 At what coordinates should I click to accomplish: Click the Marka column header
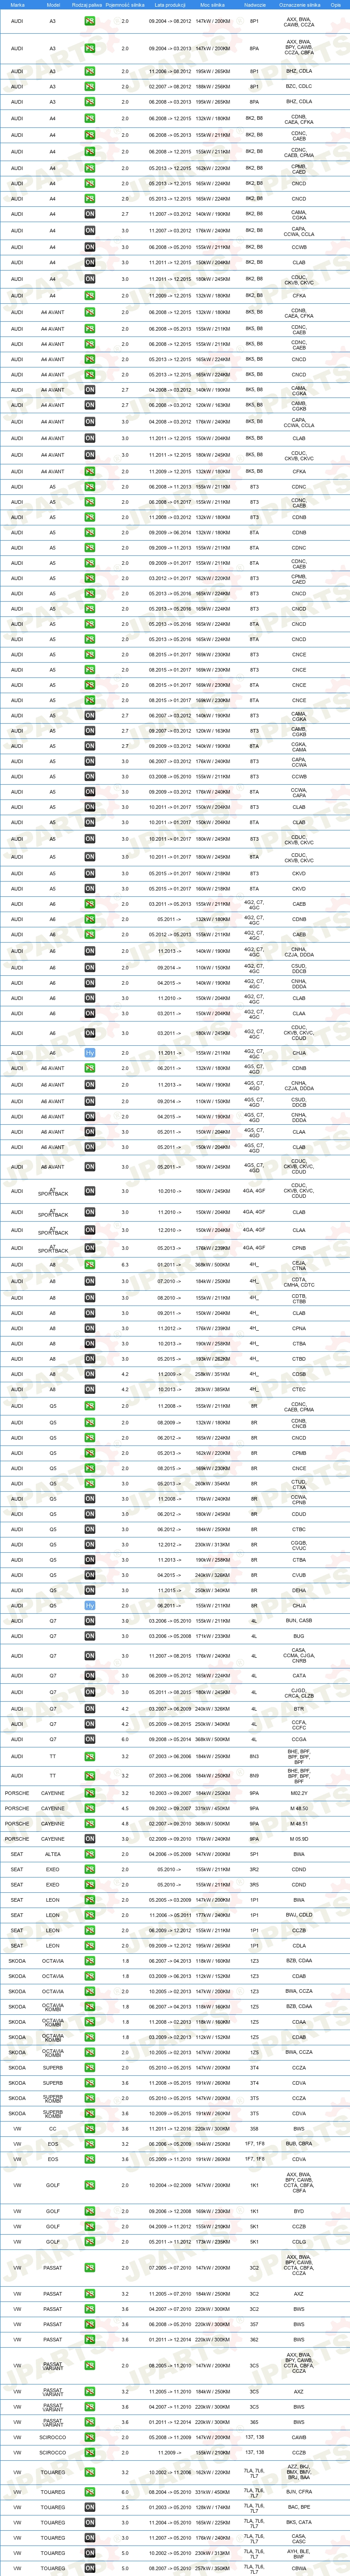tap(17, 4)
